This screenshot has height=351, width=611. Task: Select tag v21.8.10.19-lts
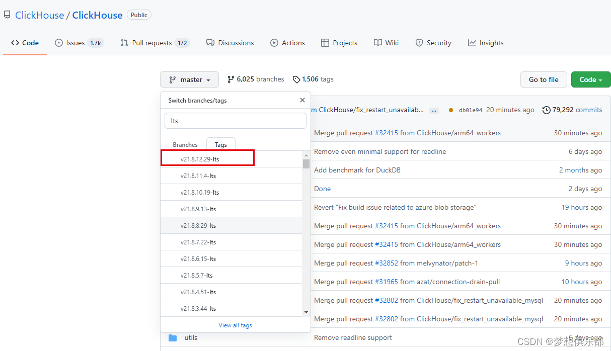coord(232,193)
